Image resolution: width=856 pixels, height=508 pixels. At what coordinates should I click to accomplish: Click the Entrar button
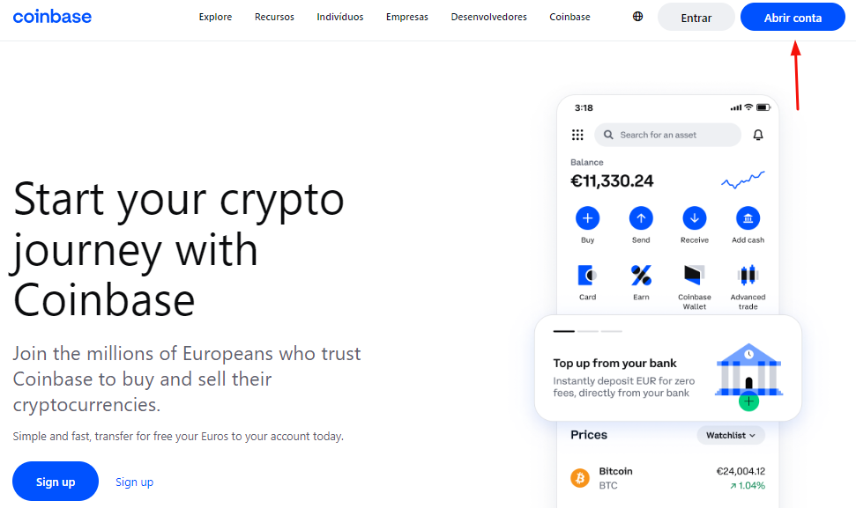(x=696, y=18)
